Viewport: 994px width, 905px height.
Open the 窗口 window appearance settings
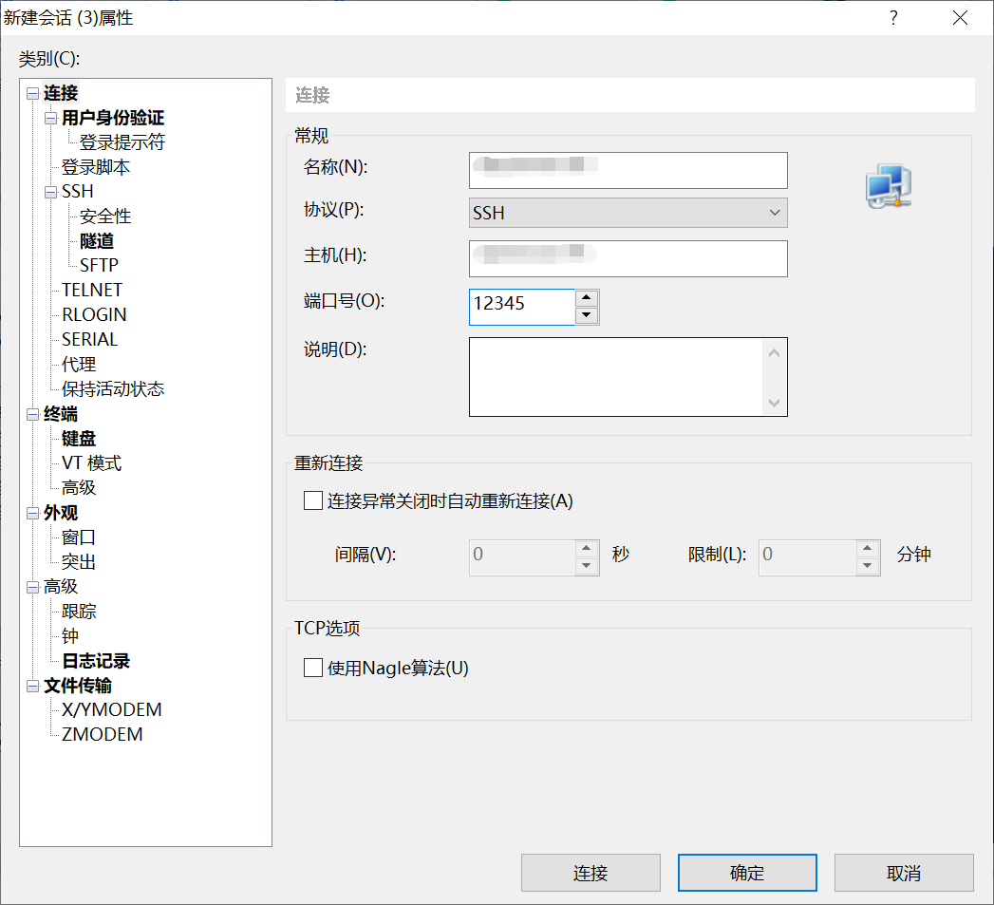(79, 537)
